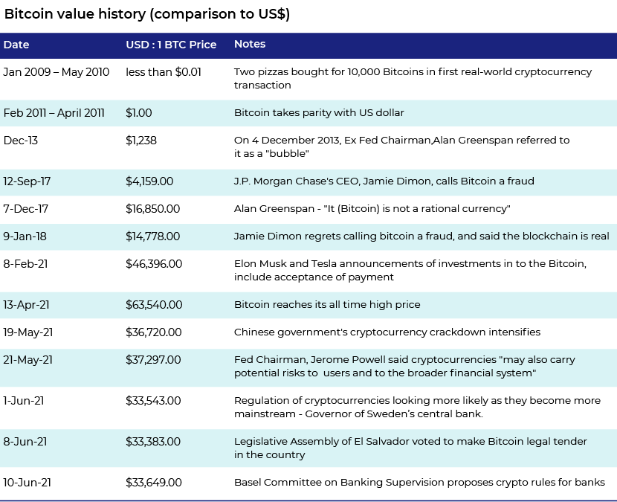Select the "Notes" column header
The image size is (617, 502).
250,44
